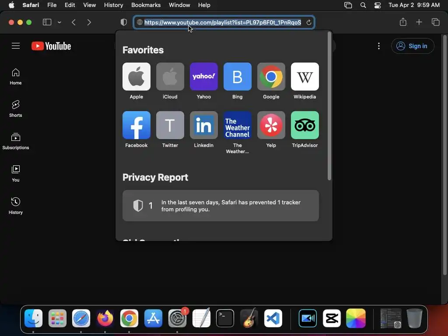Open the Help menu

[204, 5]
